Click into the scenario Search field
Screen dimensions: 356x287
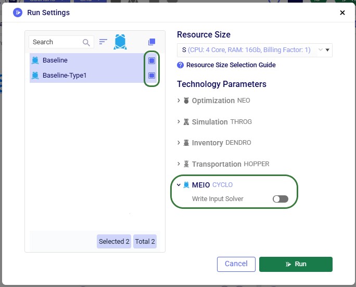(57, 42)
